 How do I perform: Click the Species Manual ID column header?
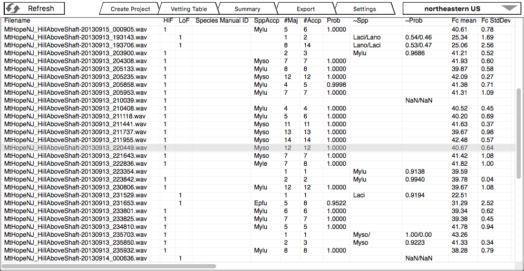tap(221, 21)
